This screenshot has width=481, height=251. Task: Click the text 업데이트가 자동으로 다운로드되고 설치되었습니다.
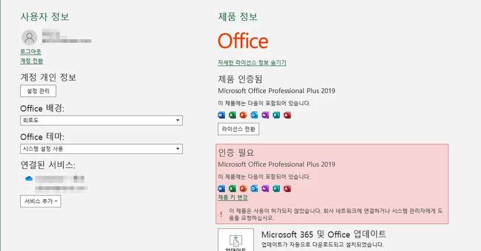tap(323, 245)
